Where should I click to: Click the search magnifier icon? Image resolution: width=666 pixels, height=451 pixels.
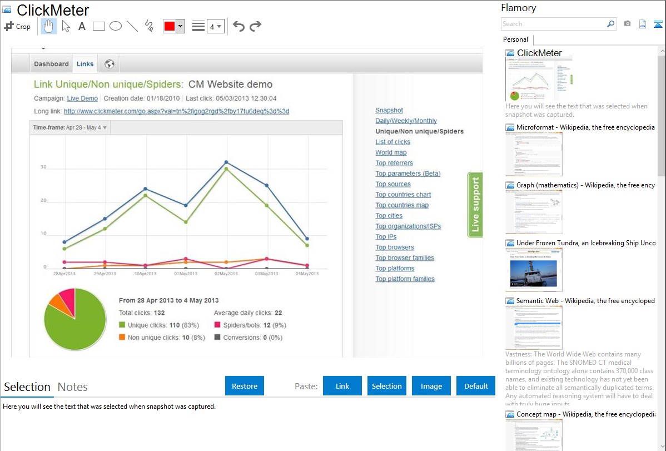pyautogui.click(x=611, y=24)
